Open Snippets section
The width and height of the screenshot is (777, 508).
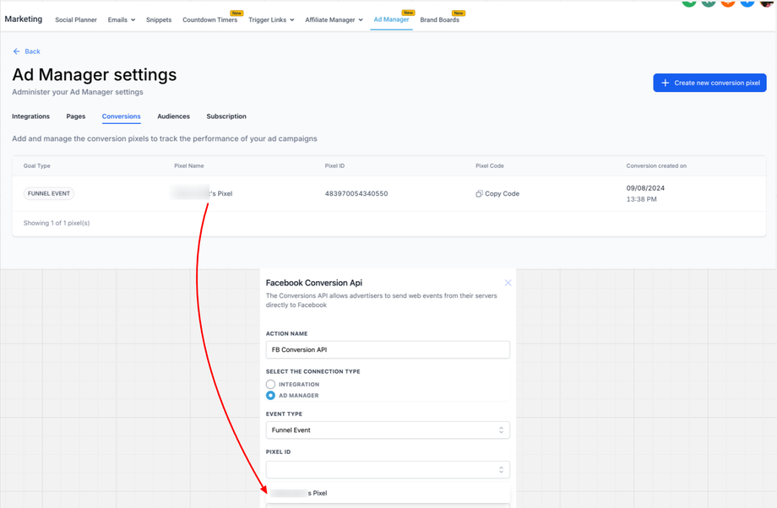click(x=159, y=19)
